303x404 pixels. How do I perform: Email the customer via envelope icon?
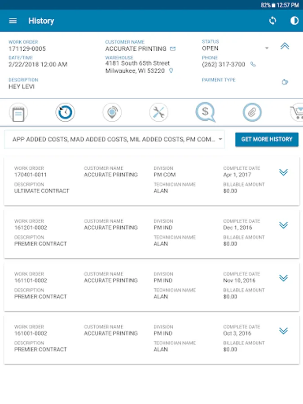point(173,48)
